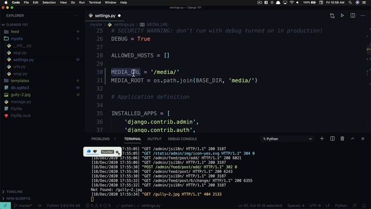Open changes compare icon in editor toolbar
The image size is (371, 209).
click(x=332, y=16)
